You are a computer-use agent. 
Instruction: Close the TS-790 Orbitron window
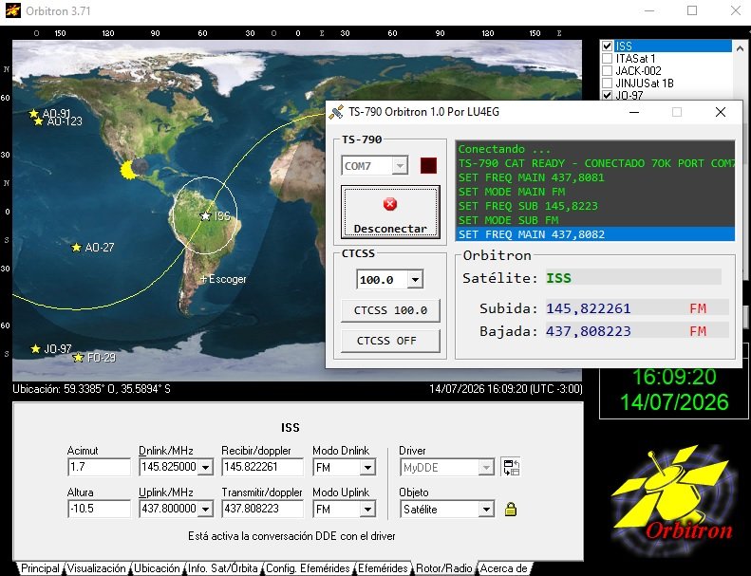click(721, 112)
